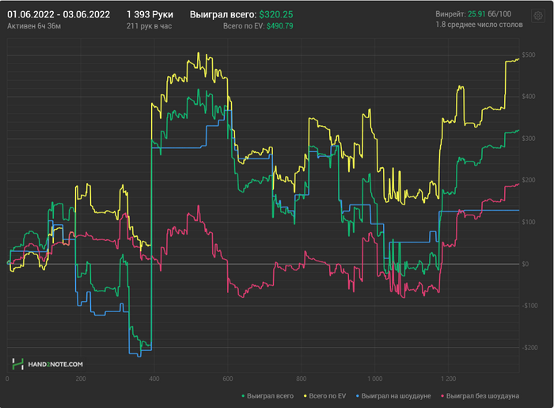Open the chart settings gear
This screenshot has height=408, width=554.
coord(538,16)
